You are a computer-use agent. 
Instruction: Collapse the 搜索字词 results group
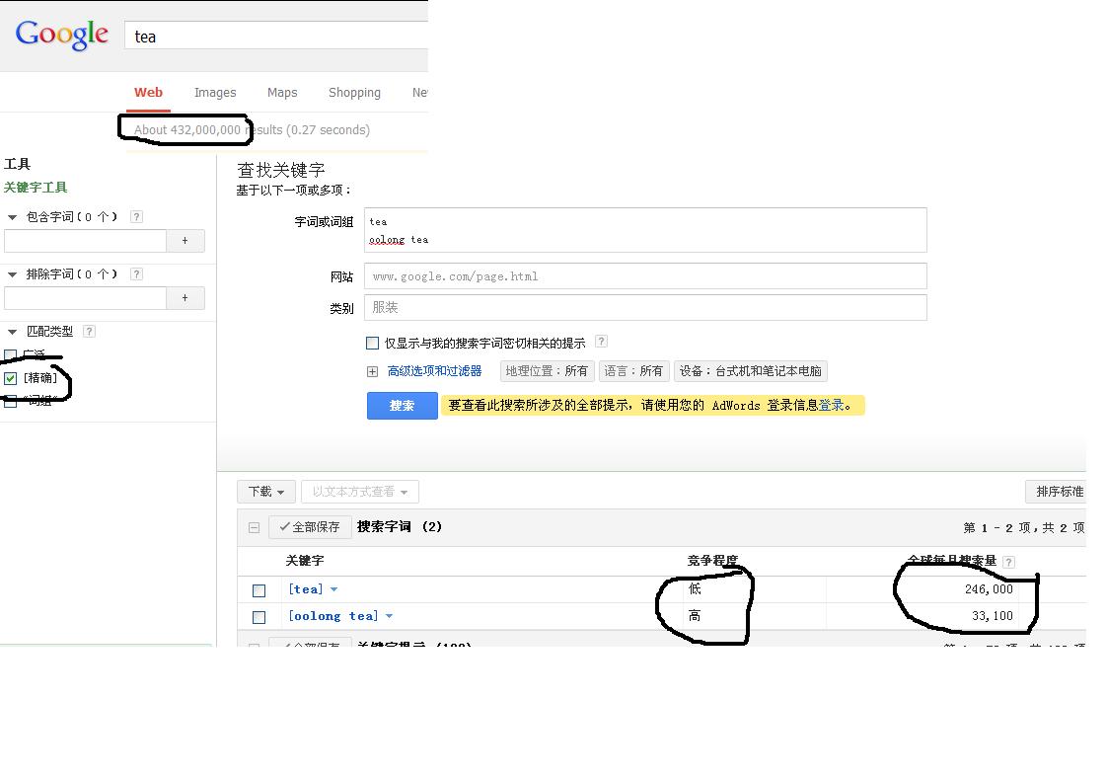coord(254,528)
